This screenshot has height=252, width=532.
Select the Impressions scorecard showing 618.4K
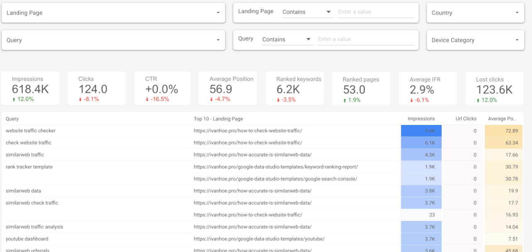30,89
